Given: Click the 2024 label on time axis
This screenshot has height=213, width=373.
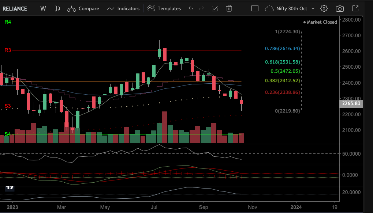Looking at the screenshot, I should pos(296,207).
